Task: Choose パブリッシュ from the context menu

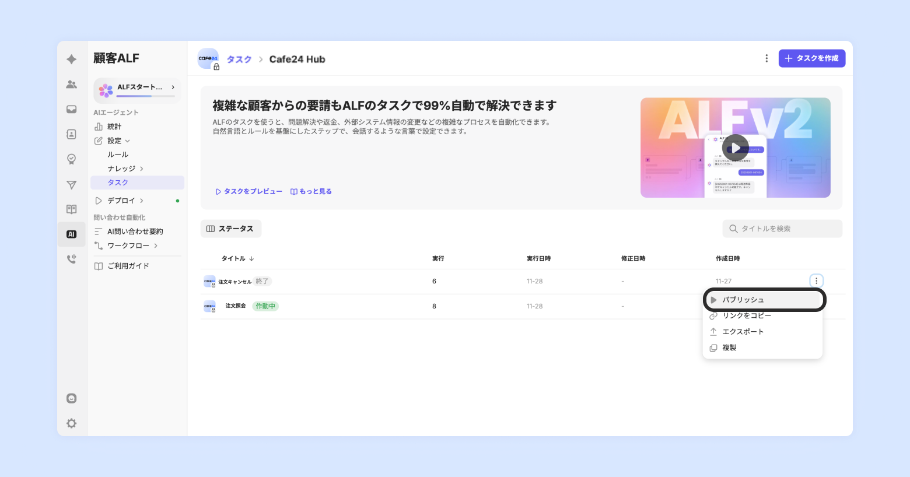Action: point(763,300)
